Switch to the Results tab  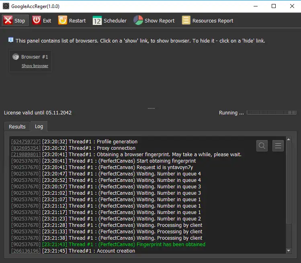(x=17, y=126)
